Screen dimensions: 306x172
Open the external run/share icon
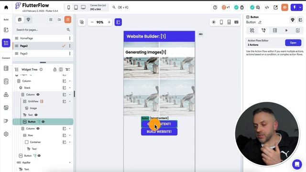275,8
